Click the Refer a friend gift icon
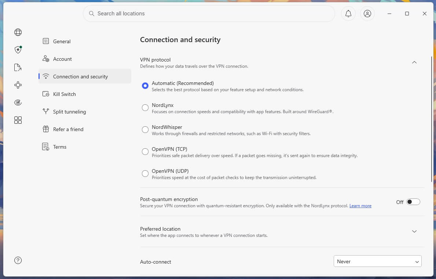Screen dimensions: 436x279 pos(46,129)
